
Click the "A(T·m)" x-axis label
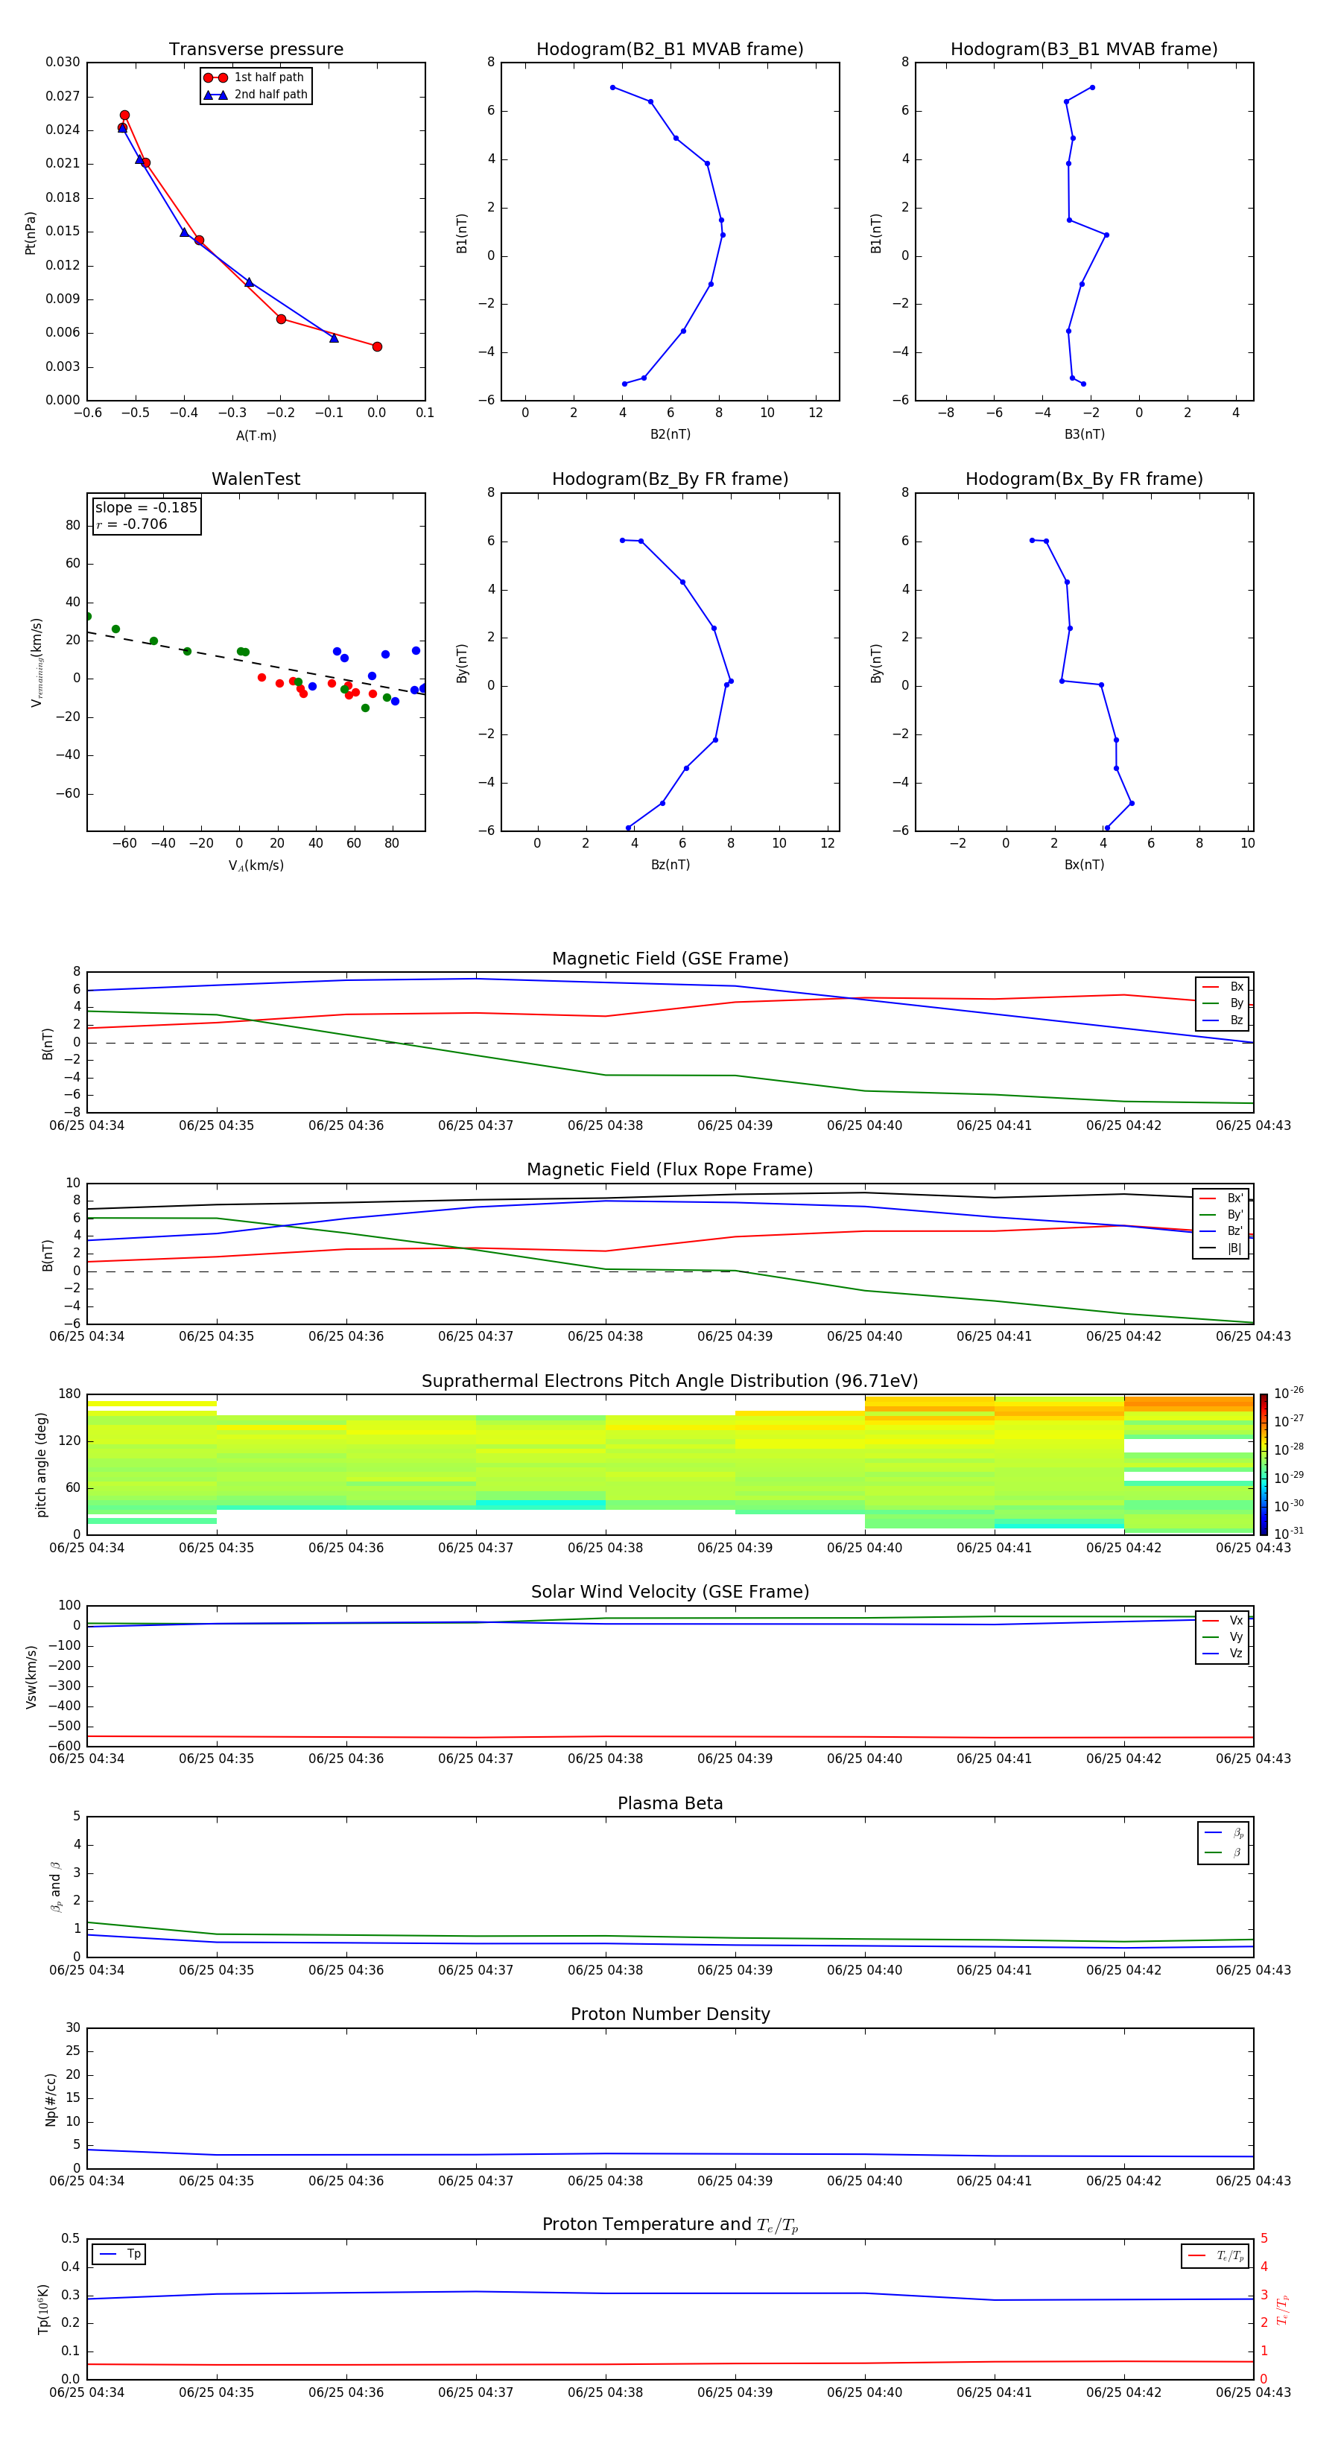pyautogui.click(x=256, y=435)
